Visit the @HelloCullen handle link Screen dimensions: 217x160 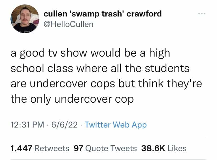tap(68, 24)
